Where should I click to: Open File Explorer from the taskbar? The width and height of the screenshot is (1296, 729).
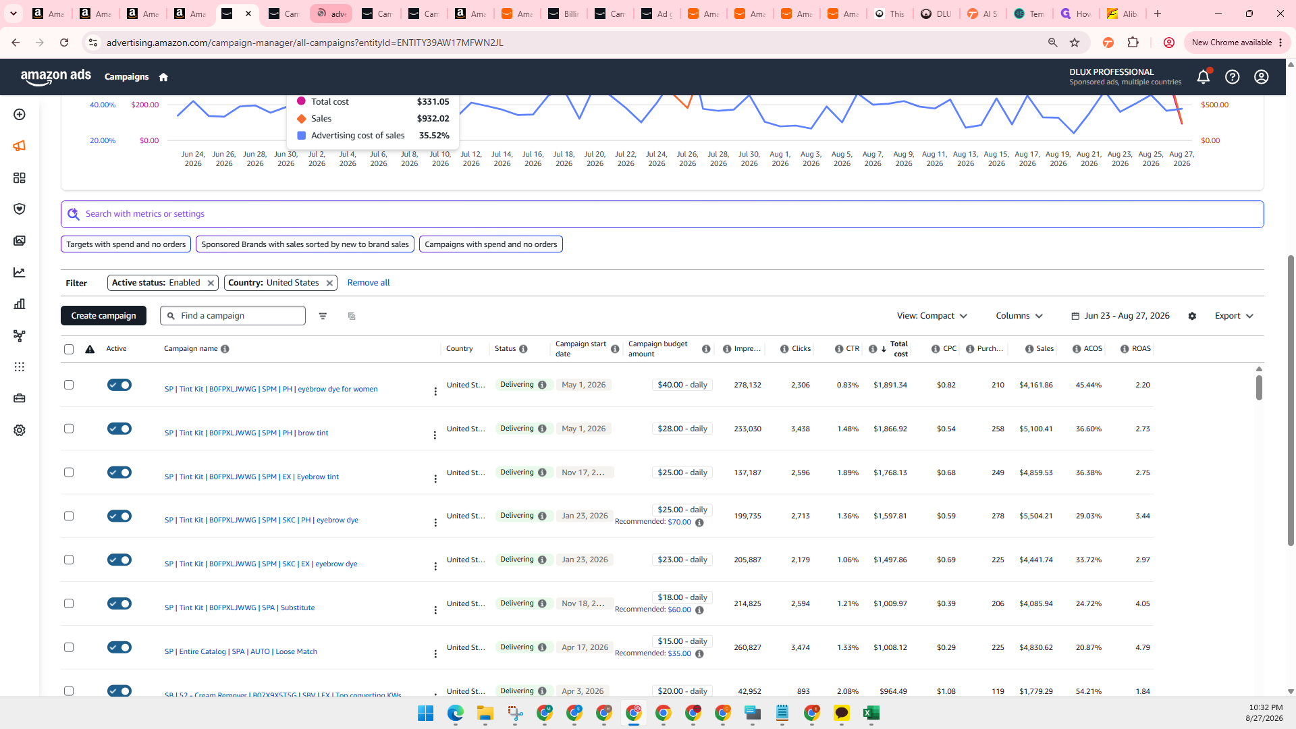coord(485,713)
